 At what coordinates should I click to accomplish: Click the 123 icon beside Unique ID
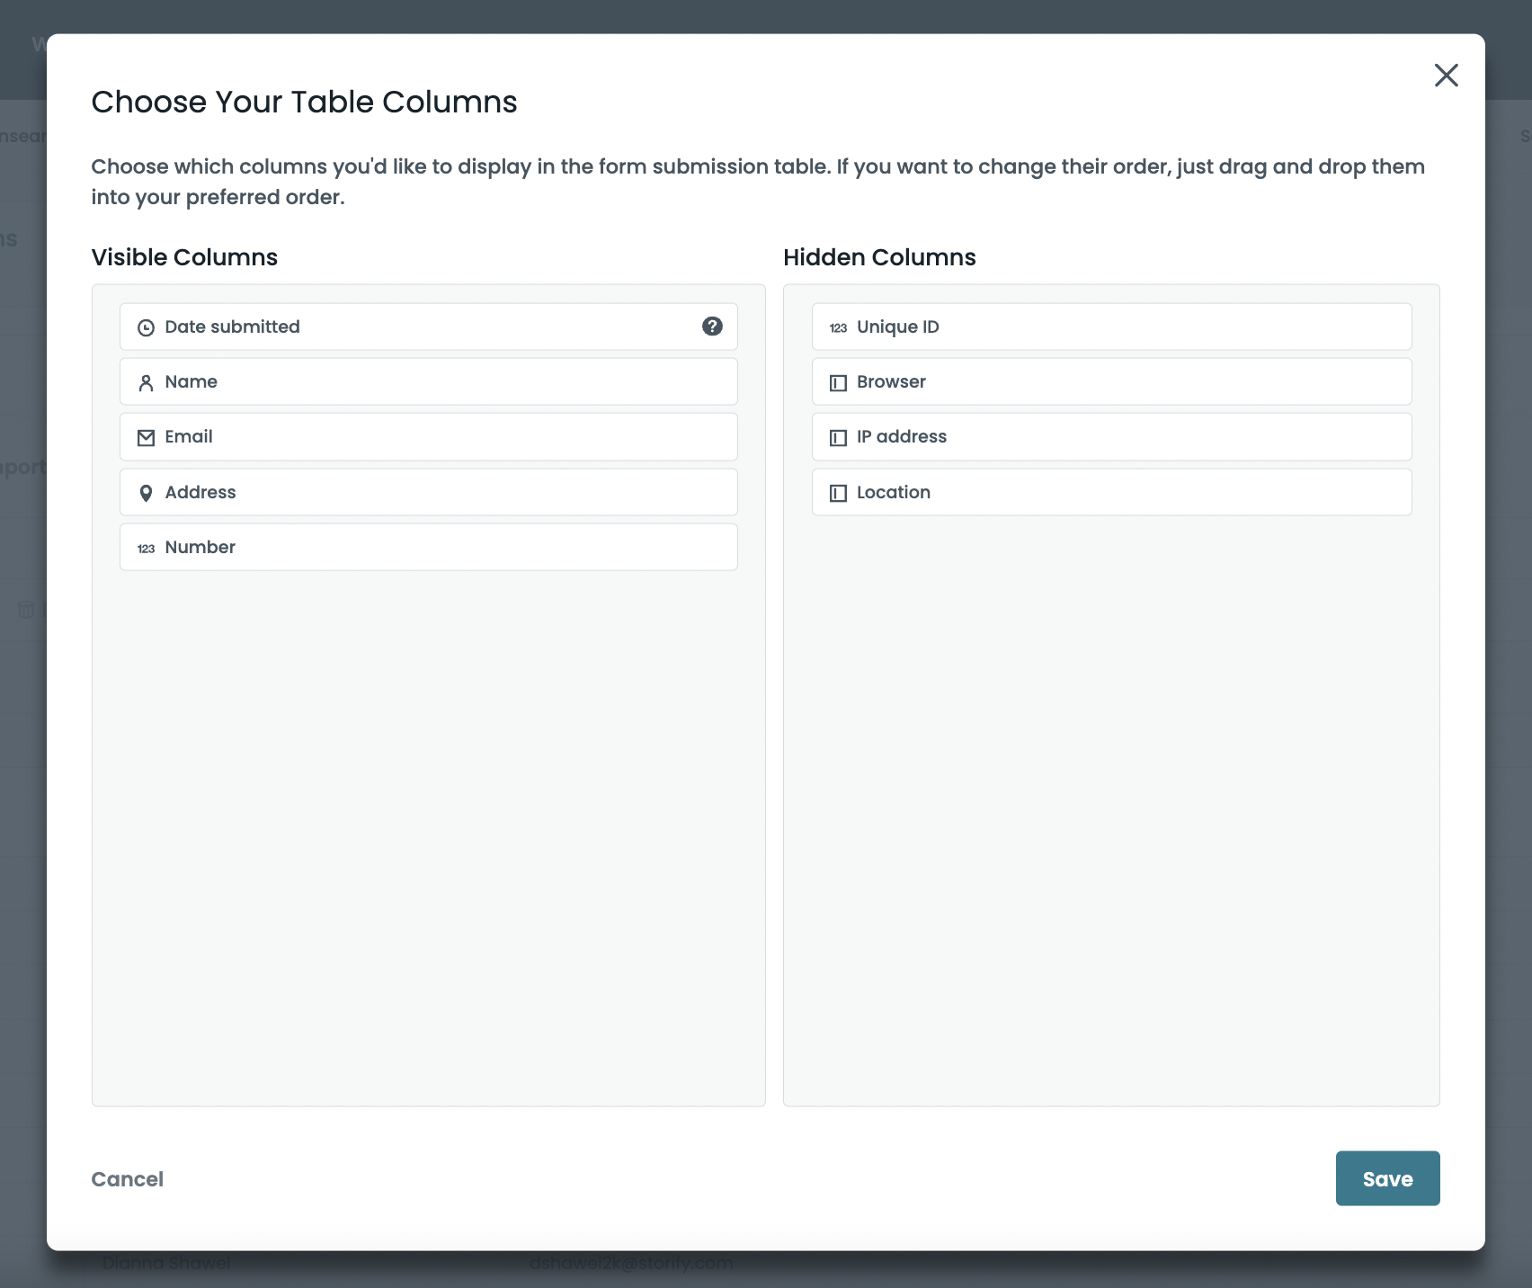pos(838,327)
